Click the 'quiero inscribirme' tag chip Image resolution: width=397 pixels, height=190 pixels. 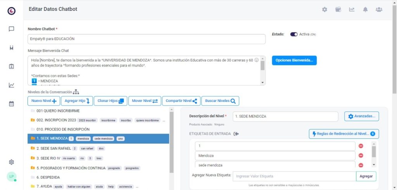point(147,120)
